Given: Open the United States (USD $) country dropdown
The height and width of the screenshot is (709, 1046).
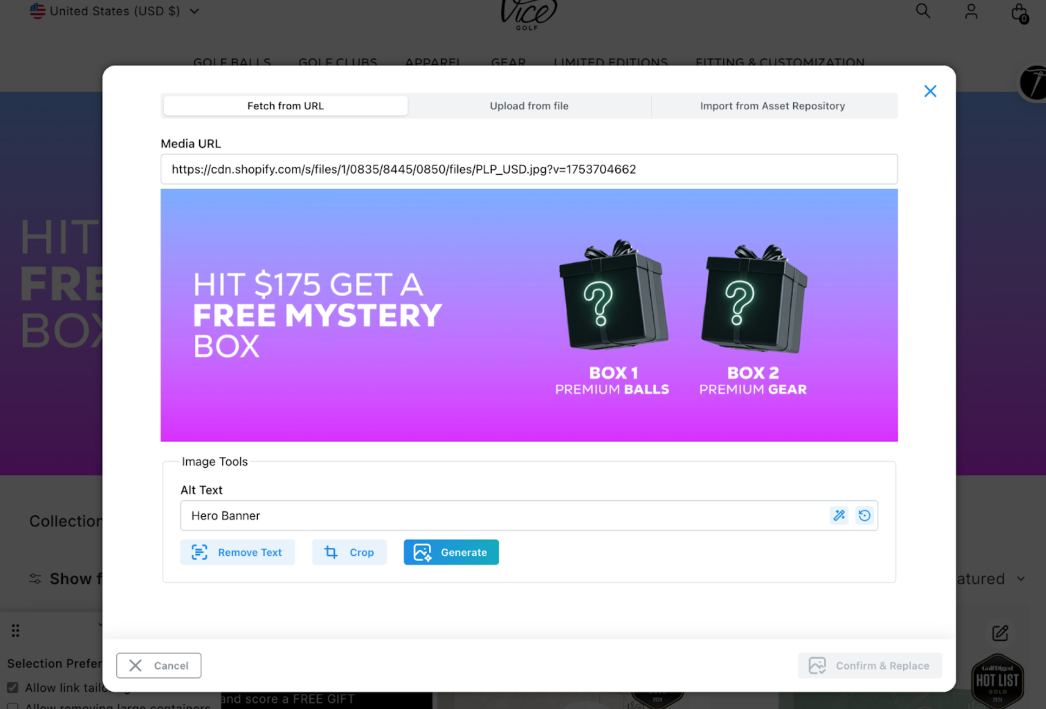Looking at the screenshot, I should click(x=115, y=11).
